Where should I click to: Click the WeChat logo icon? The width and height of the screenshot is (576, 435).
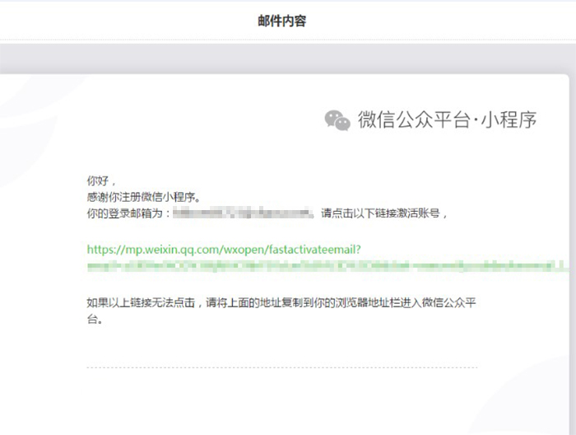337,120
